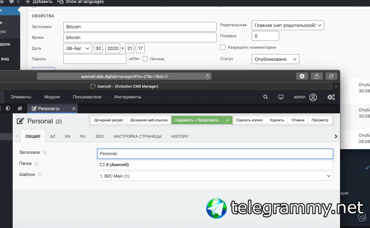Open the HISTORY tab
The image size is (370, 228).
pos(180,136)
